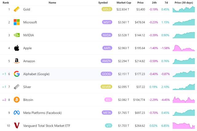The image size is (197, 131).
Task: Open the Bitcoin asset link
Action: pos(28,100)
